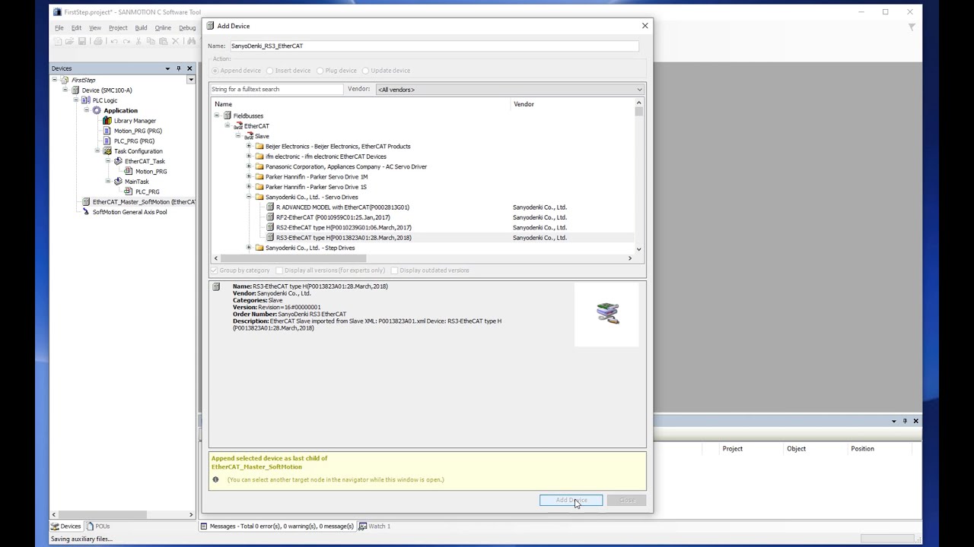974x547 pixels.
Task: Click the Task Configuration icon
Action: (x=107, y=150)
